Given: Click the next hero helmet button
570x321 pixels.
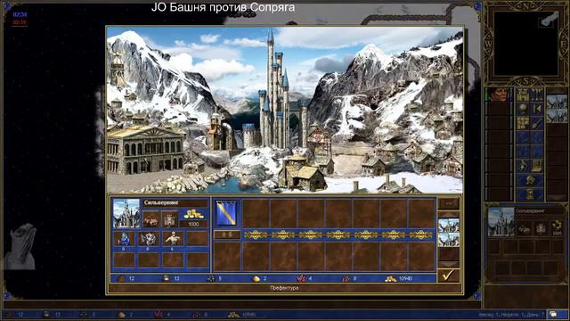Looking at the screenshot, I should [x=530, y=180].
